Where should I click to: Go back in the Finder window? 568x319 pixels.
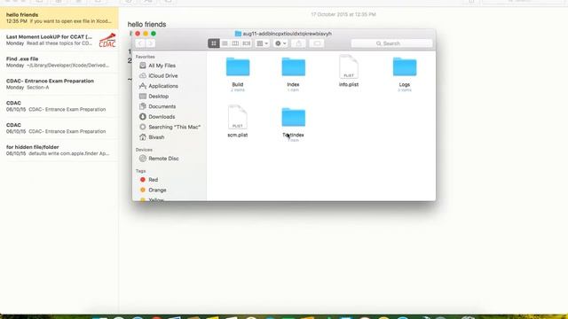(140, 43)
